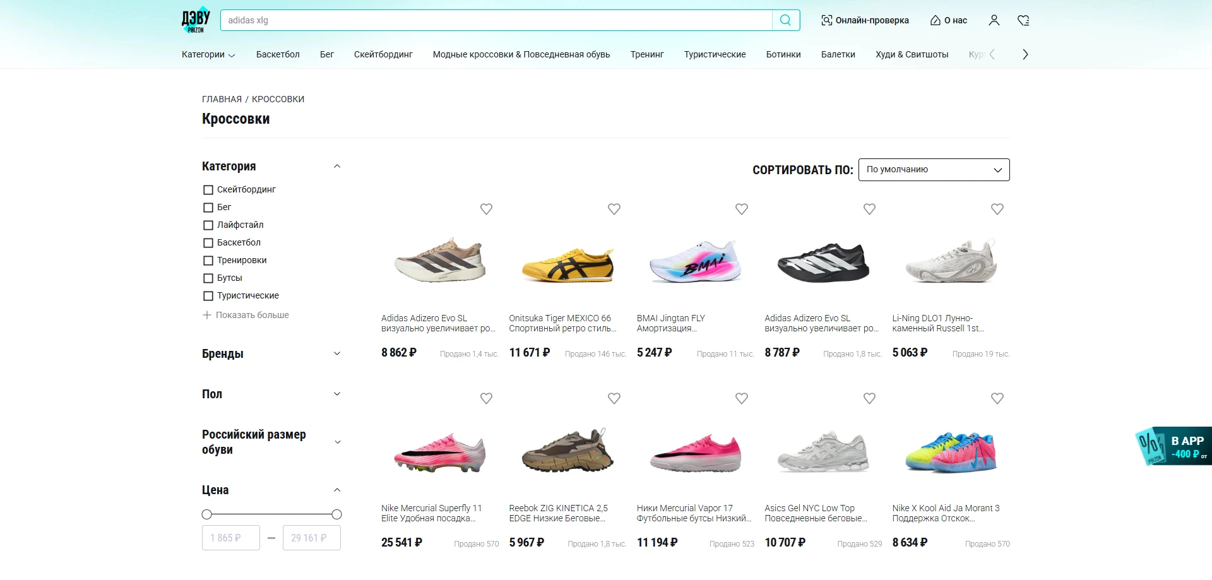Show more categories with Показать больше
The image size is (1212, 580).
[x=246, y=315]
